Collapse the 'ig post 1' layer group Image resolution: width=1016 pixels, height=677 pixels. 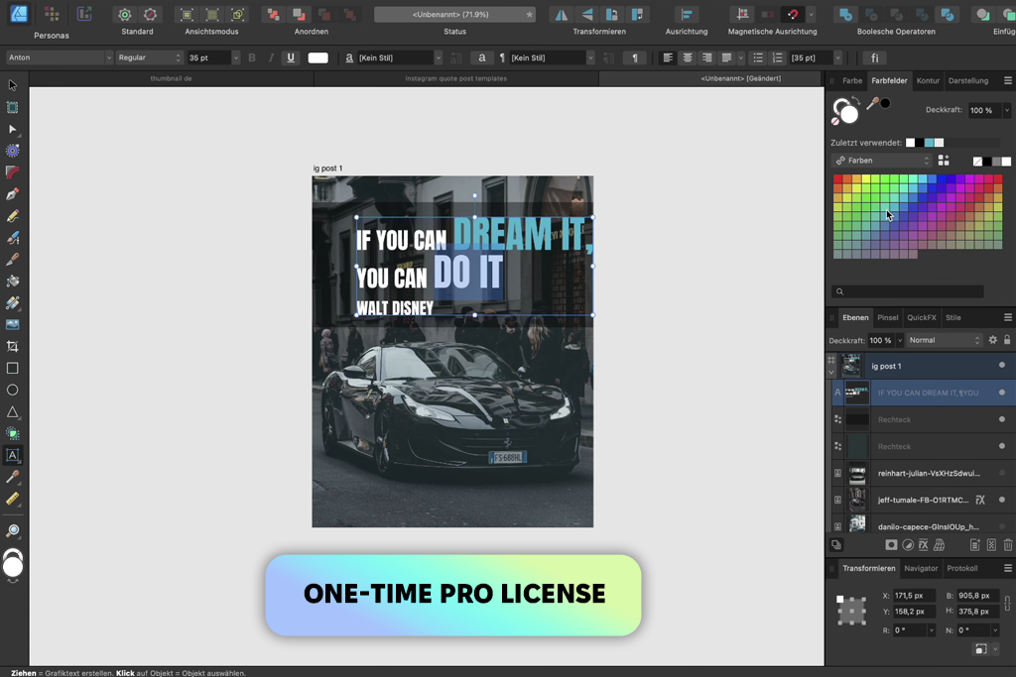[831, 372]
